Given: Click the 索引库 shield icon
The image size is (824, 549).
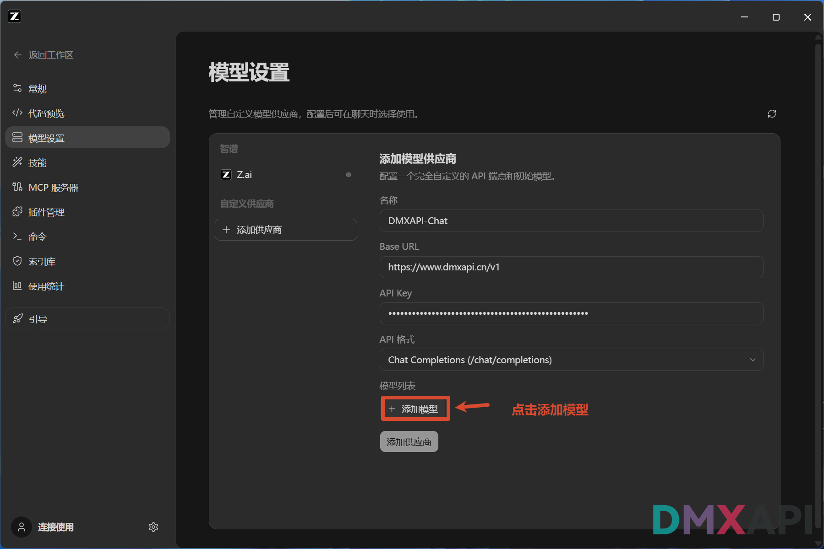Looking at the screenshot, I should 17,261.
